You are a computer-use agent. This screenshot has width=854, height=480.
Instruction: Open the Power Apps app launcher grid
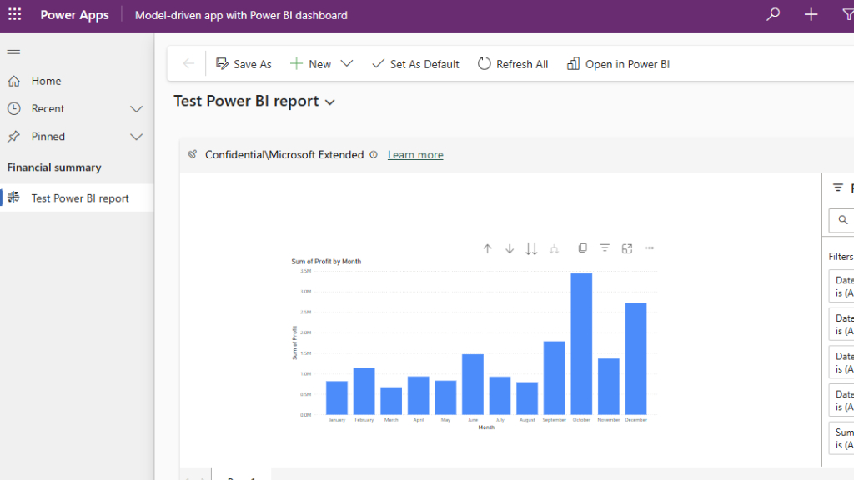pyautogui.click(x=15, y=15)
